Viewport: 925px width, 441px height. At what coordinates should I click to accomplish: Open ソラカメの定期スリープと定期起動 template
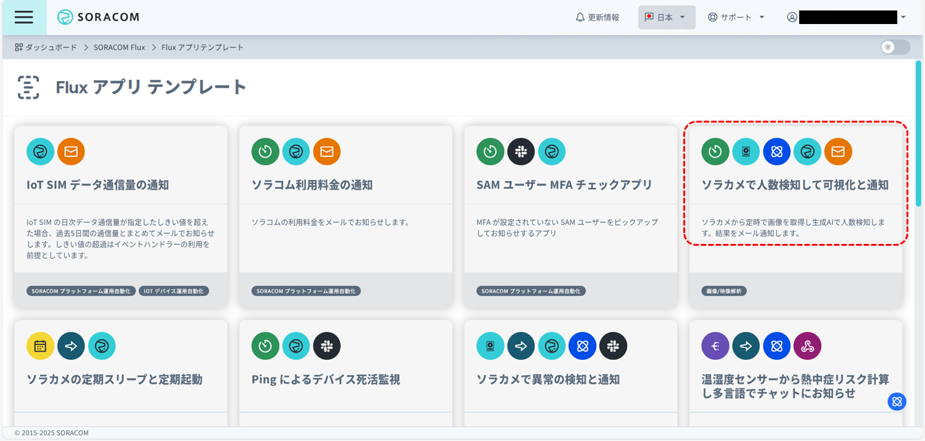click(x=114, y=379)
